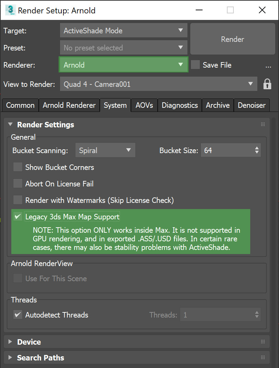Toggle the View to Render lock icon
This screenshot has height=368, width=279.
(x=267, y=84)
